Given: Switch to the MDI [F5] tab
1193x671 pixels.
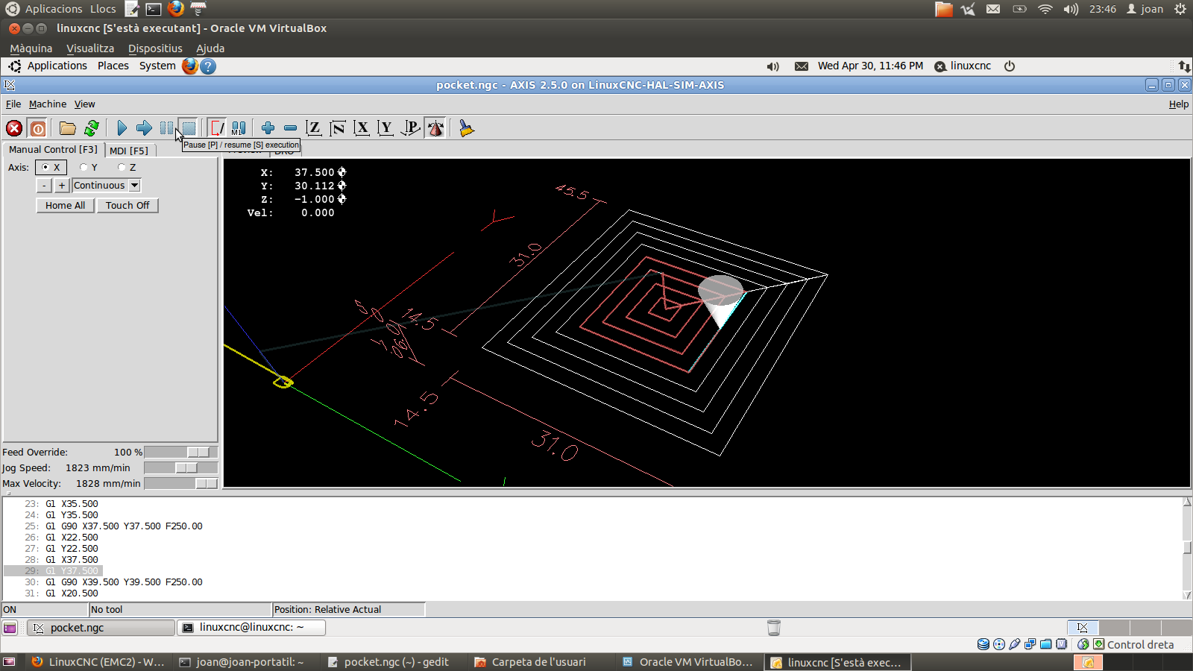Looking at the screenshot, I should point(129,151).
